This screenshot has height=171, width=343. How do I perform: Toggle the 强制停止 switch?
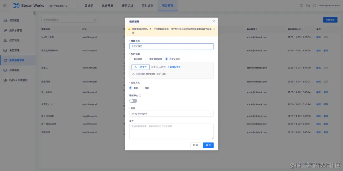(x=133, y=101)
